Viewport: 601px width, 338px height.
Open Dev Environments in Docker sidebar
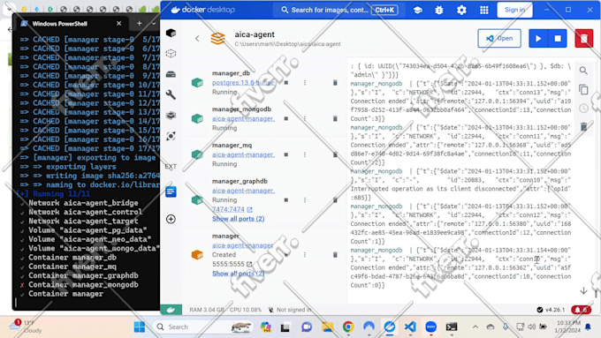(171, 116)
